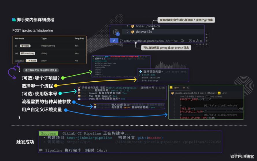Click the cloud publish changes icon
Image resolution: width=257 pixels, height=161 pixels.
pyautogui.click(x=176, y=41)
